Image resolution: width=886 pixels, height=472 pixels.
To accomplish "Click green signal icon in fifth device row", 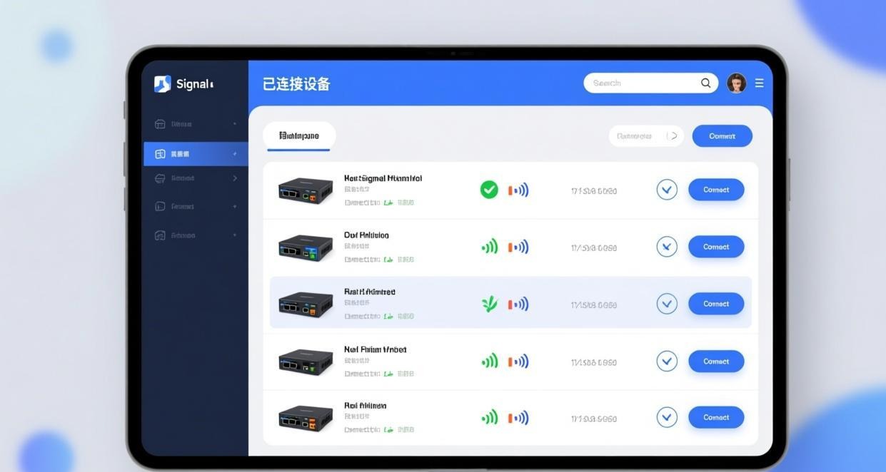I will (x=490, y=418).
